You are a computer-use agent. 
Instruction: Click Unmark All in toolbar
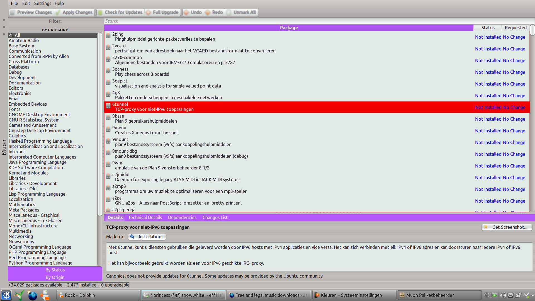(x=242, y=12)
